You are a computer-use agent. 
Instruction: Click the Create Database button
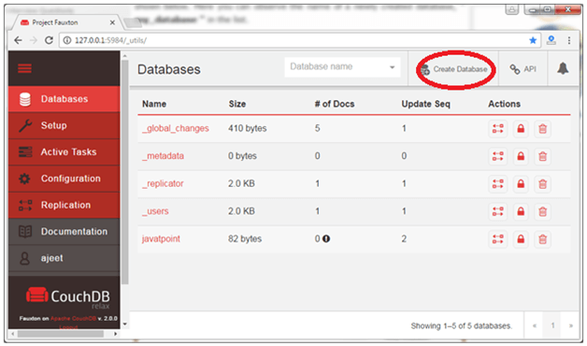click(453, 69)
